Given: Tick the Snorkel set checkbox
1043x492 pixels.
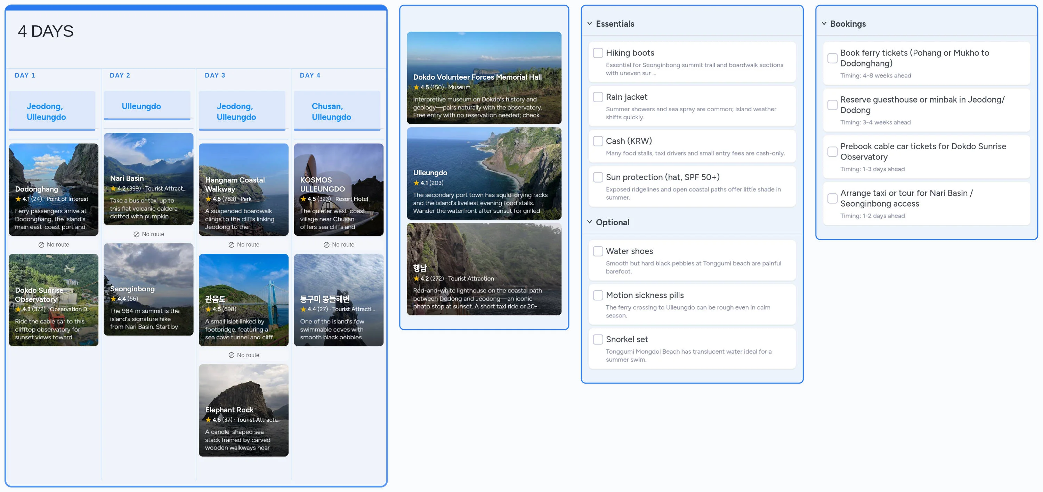Looking at the screenshot, I should coord(598,340).
